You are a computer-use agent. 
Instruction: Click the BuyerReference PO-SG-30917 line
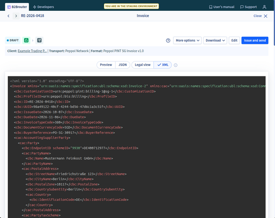64,133
